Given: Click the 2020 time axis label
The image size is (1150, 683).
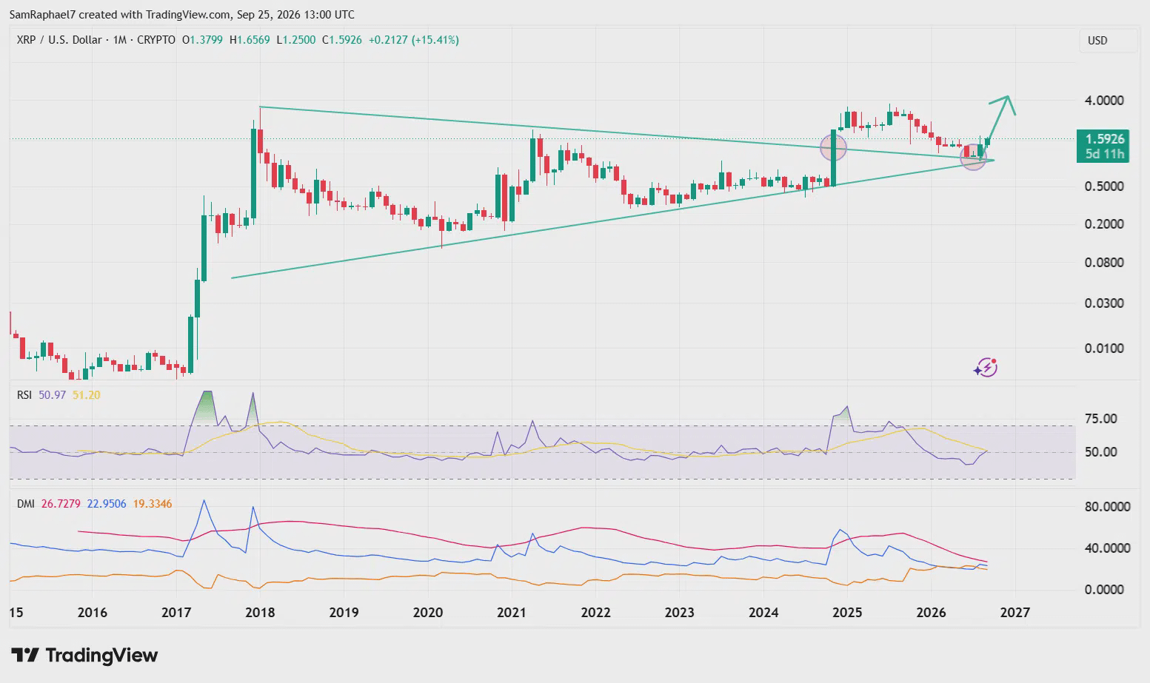Looking at the screenshot, I should pyautogui.click(x=428, y=613).
